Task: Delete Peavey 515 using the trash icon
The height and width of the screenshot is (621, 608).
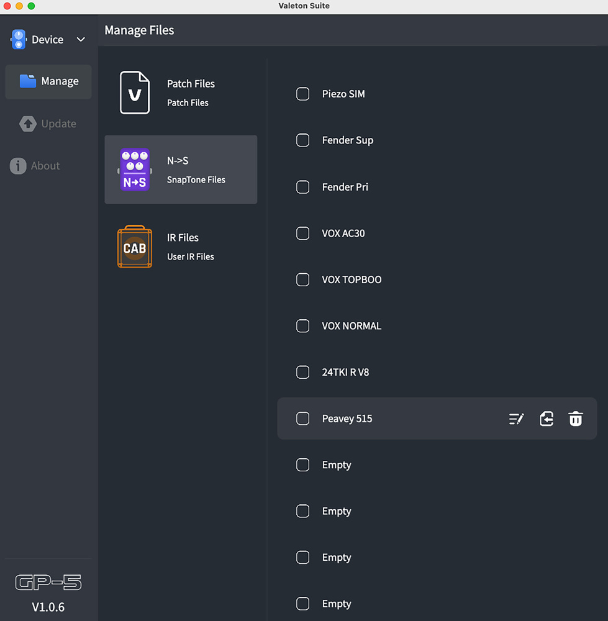Action: (576, 419)
